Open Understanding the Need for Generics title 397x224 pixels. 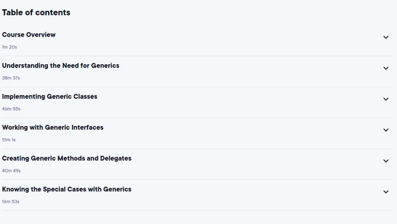tap(60, 65)
